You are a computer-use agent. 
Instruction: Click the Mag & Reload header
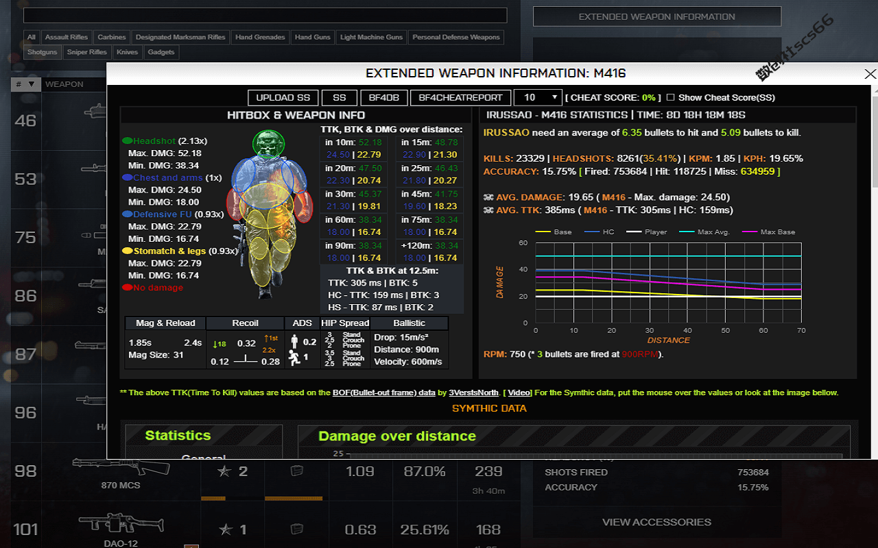pos(165,323)
